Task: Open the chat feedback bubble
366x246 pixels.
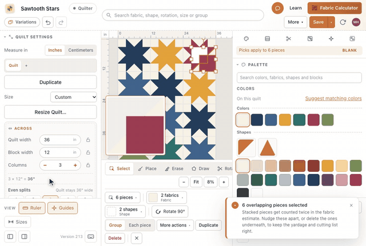Action: [x=277, y=8]
